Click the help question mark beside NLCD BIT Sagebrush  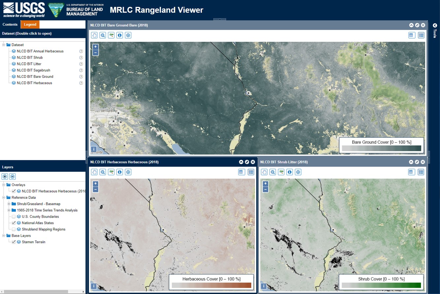(81, 70)
